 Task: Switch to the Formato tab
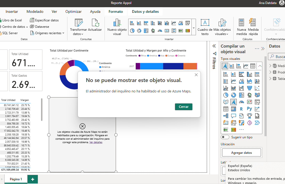point(116,11)
